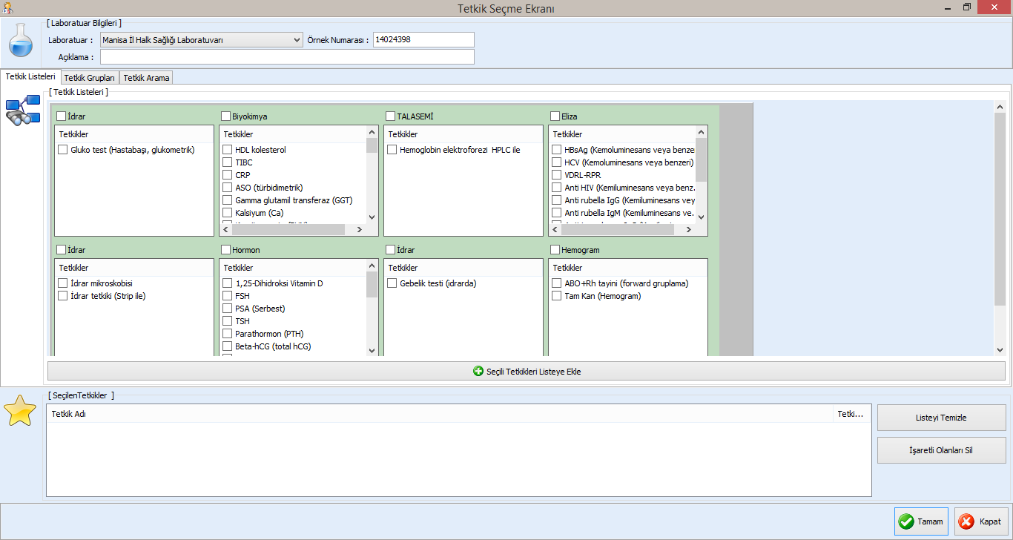Click the green checkmark icon on Tamam

[x=906, y=521]
